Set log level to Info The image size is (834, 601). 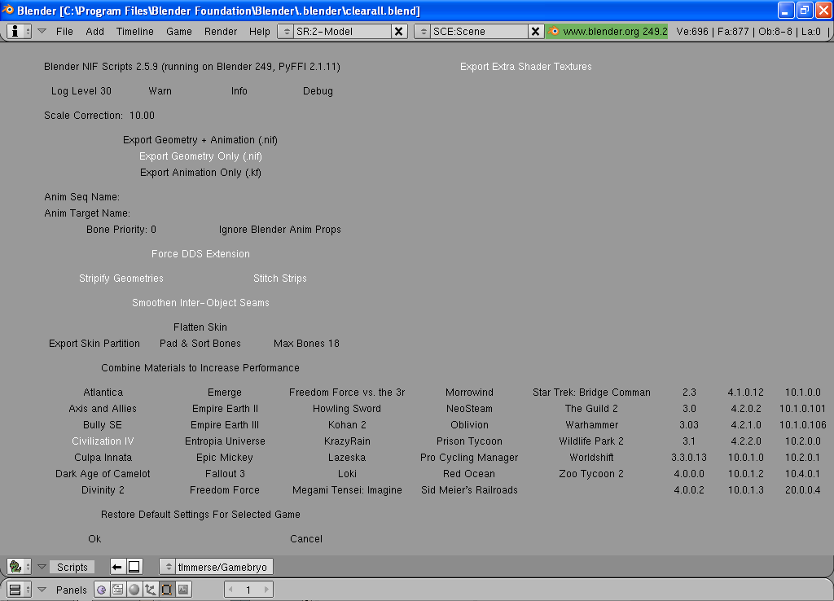[239, 91]
